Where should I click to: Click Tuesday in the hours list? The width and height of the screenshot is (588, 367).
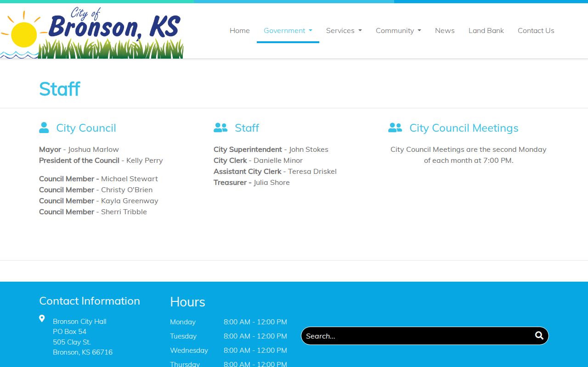click(x=183, y=336)
